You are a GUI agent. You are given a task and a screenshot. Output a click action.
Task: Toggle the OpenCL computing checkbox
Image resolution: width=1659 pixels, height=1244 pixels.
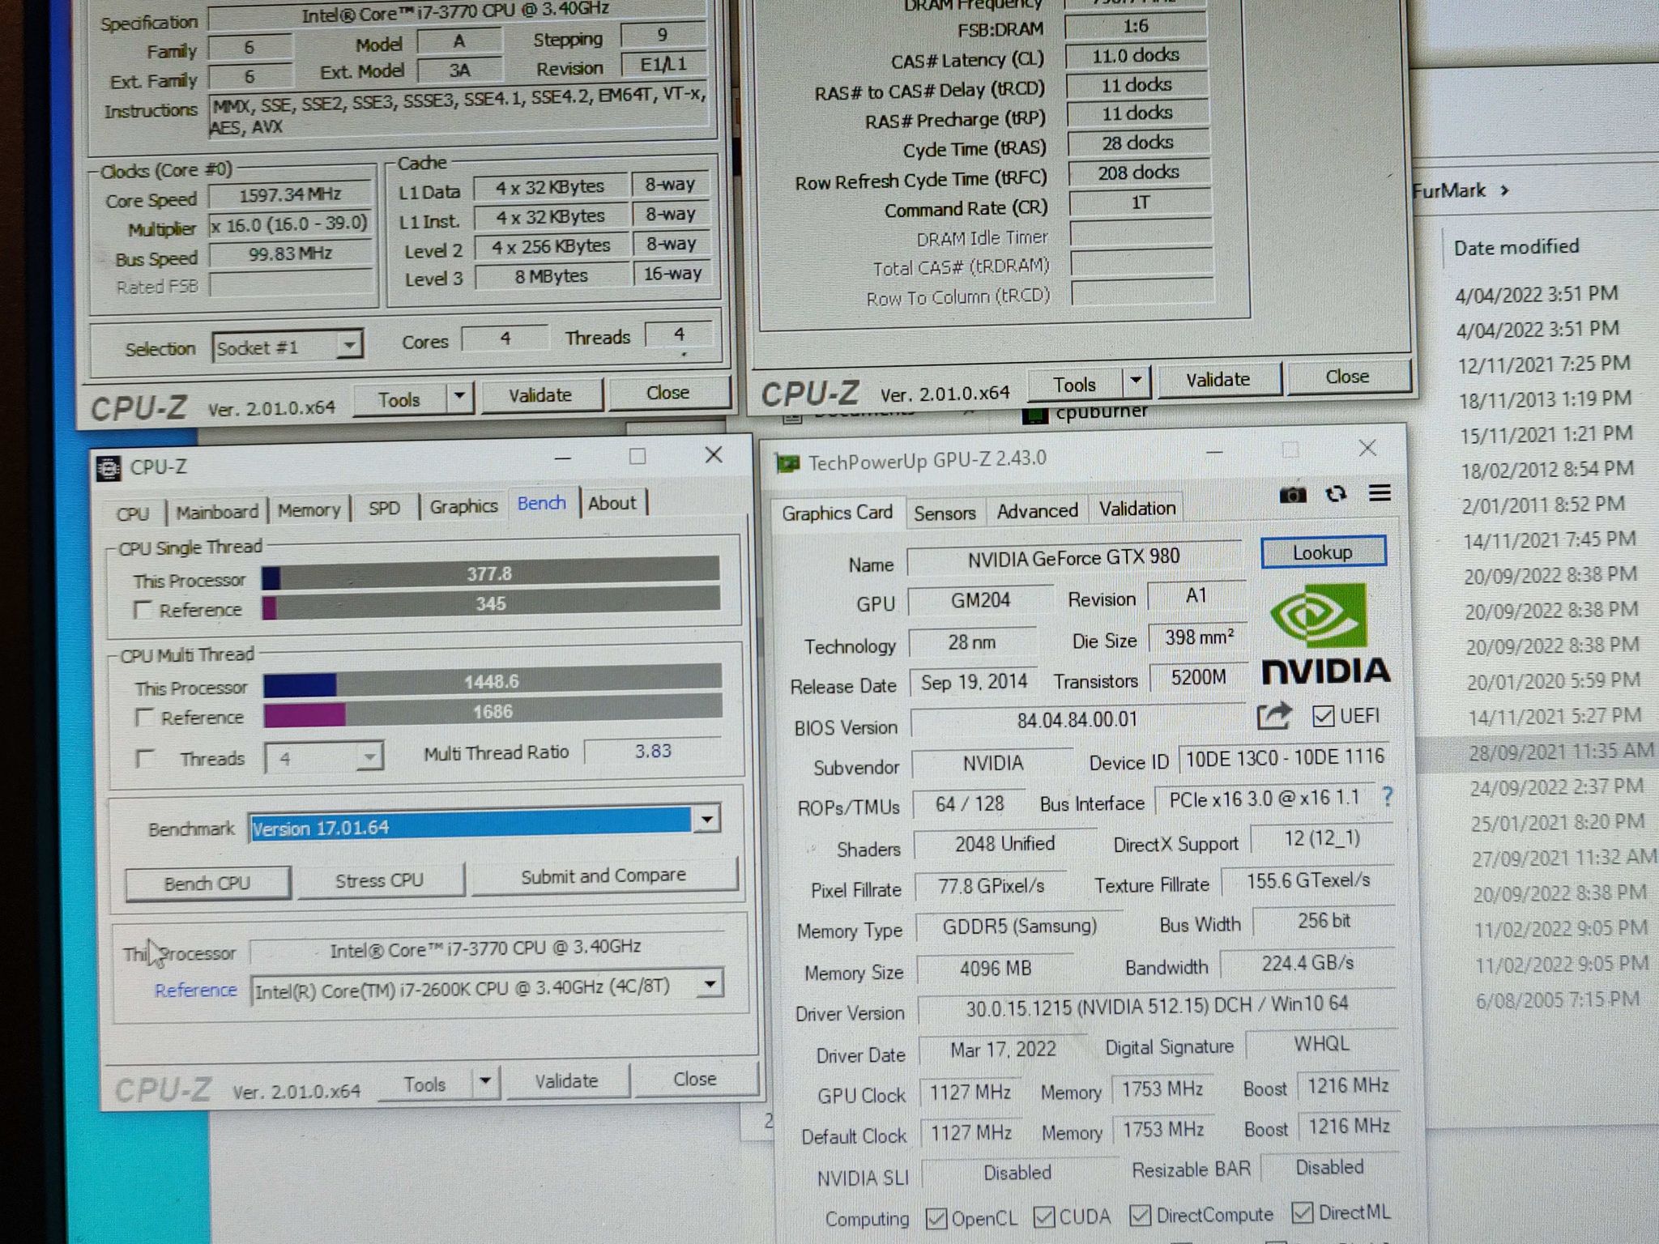936,1218
